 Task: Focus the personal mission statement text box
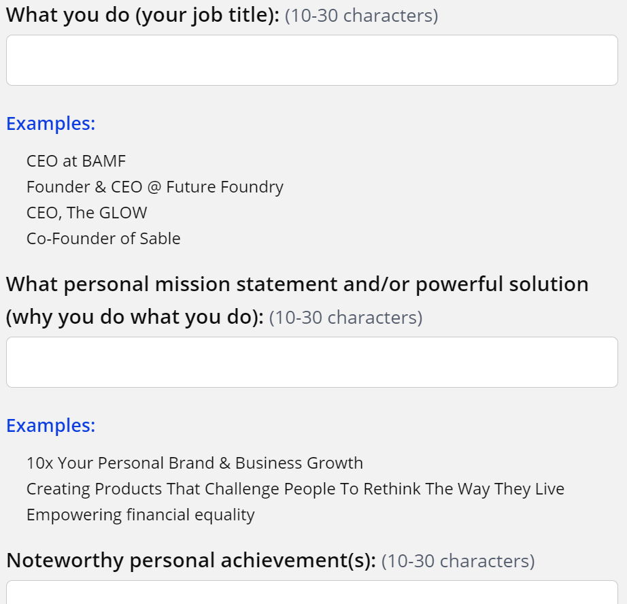(312, 362)
